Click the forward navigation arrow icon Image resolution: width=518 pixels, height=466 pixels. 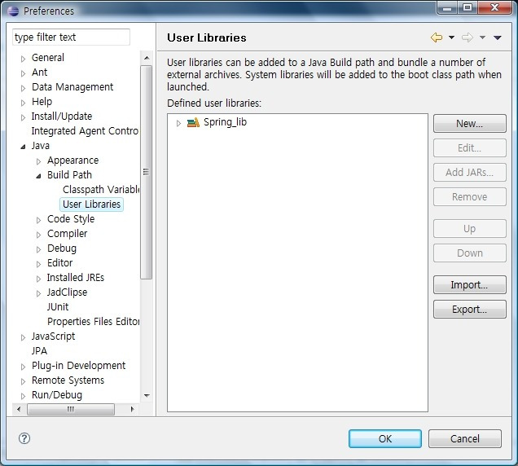(x=468, y=37)
